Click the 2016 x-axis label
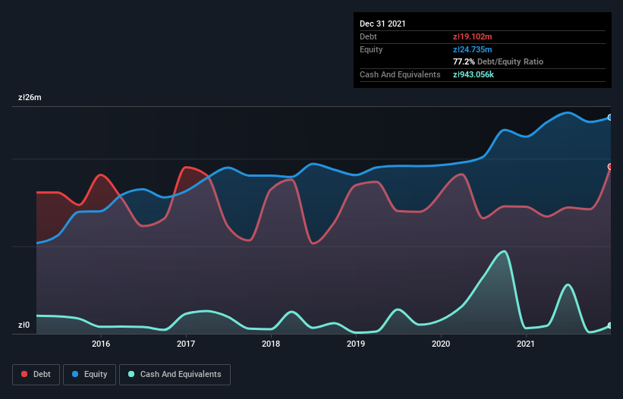The height and width of the screenshot is (399, 623). (101, 344)
